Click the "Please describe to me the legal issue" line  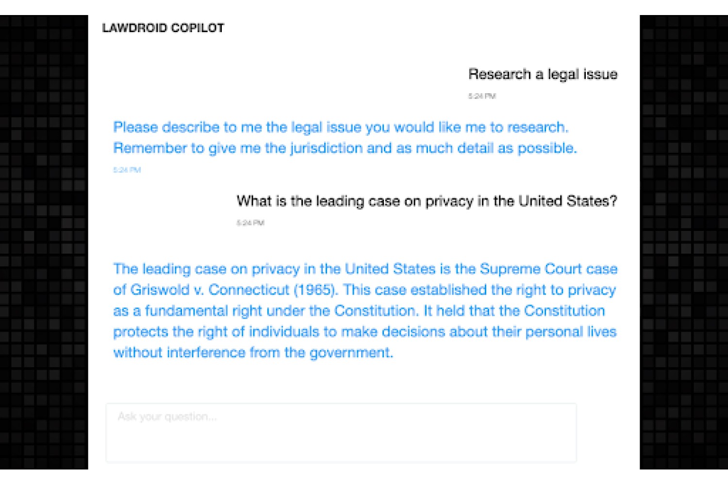(341, 127)
